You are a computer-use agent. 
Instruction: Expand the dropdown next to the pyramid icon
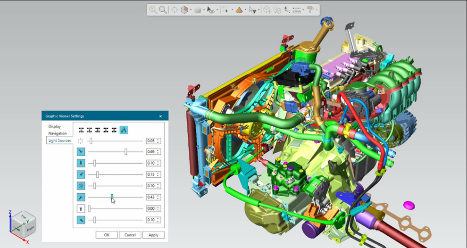tap(245, 10)
